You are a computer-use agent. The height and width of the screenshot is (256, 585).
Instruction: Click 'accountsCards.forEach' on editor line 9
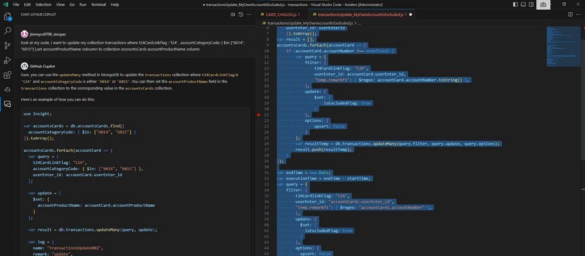pyautogui.click(x=301, y=45)
